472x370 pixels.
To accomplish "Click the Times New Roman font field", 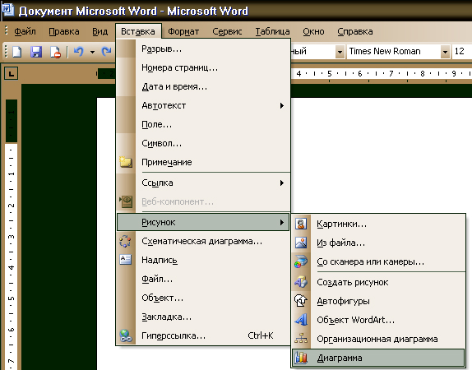I will (393, 52).
